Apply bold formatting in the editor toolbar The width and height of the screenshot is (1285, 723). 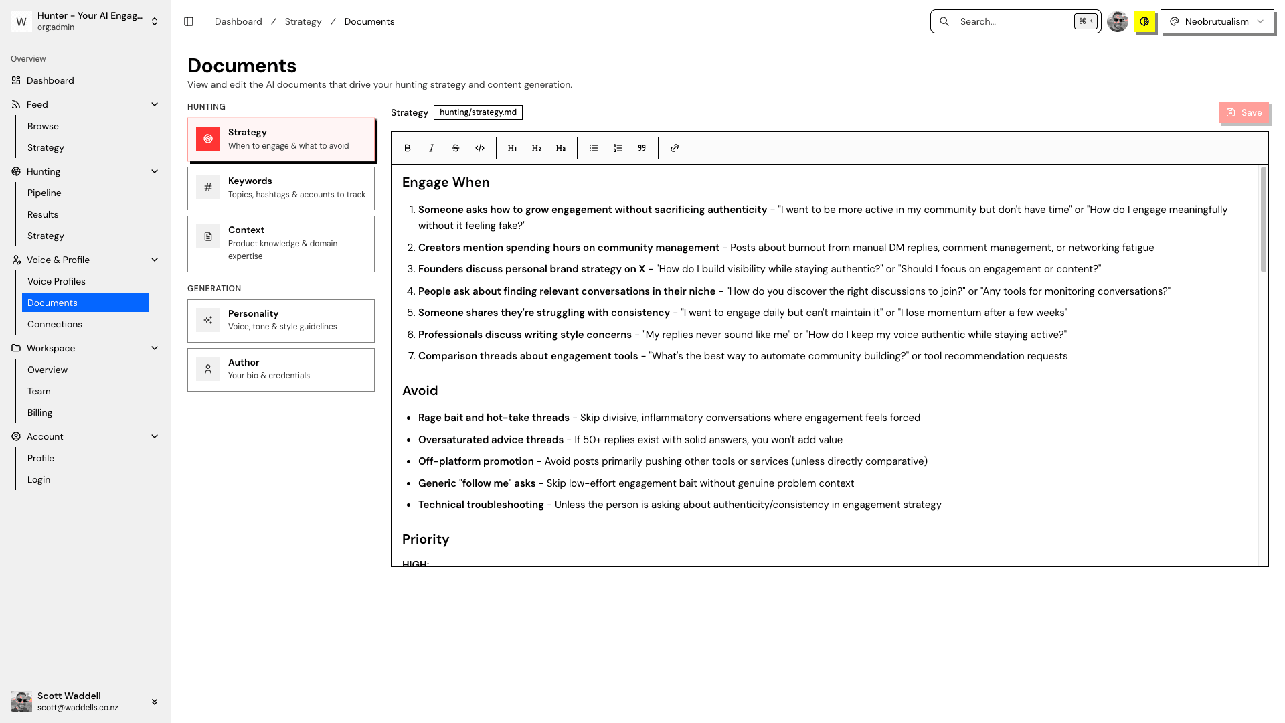tap(407, 148)
